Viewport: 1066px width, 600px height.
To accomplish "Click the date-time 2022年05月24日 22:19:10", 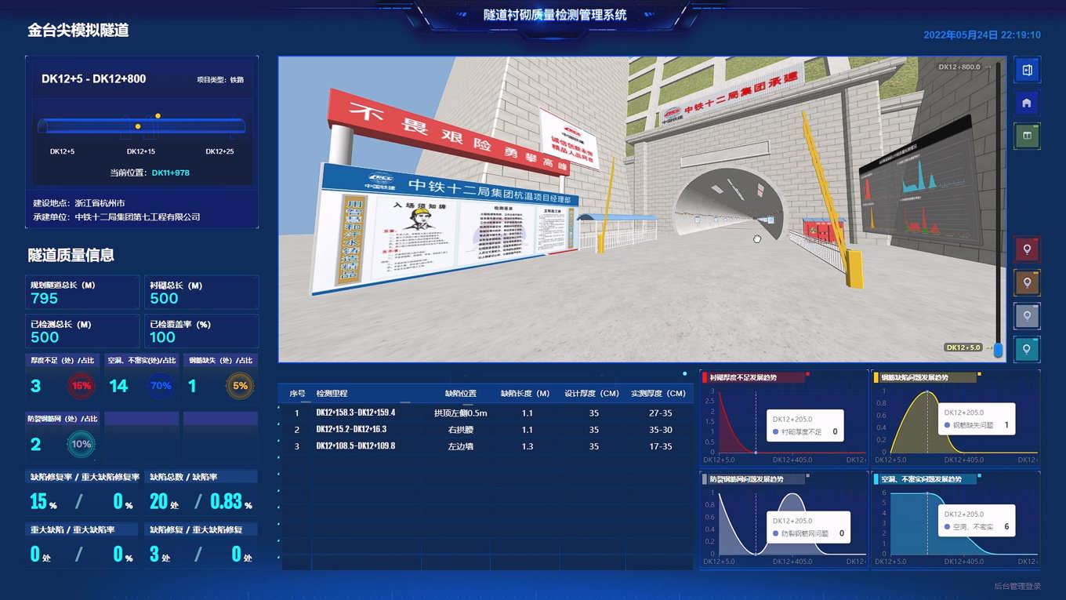I will tap(982, 35).
